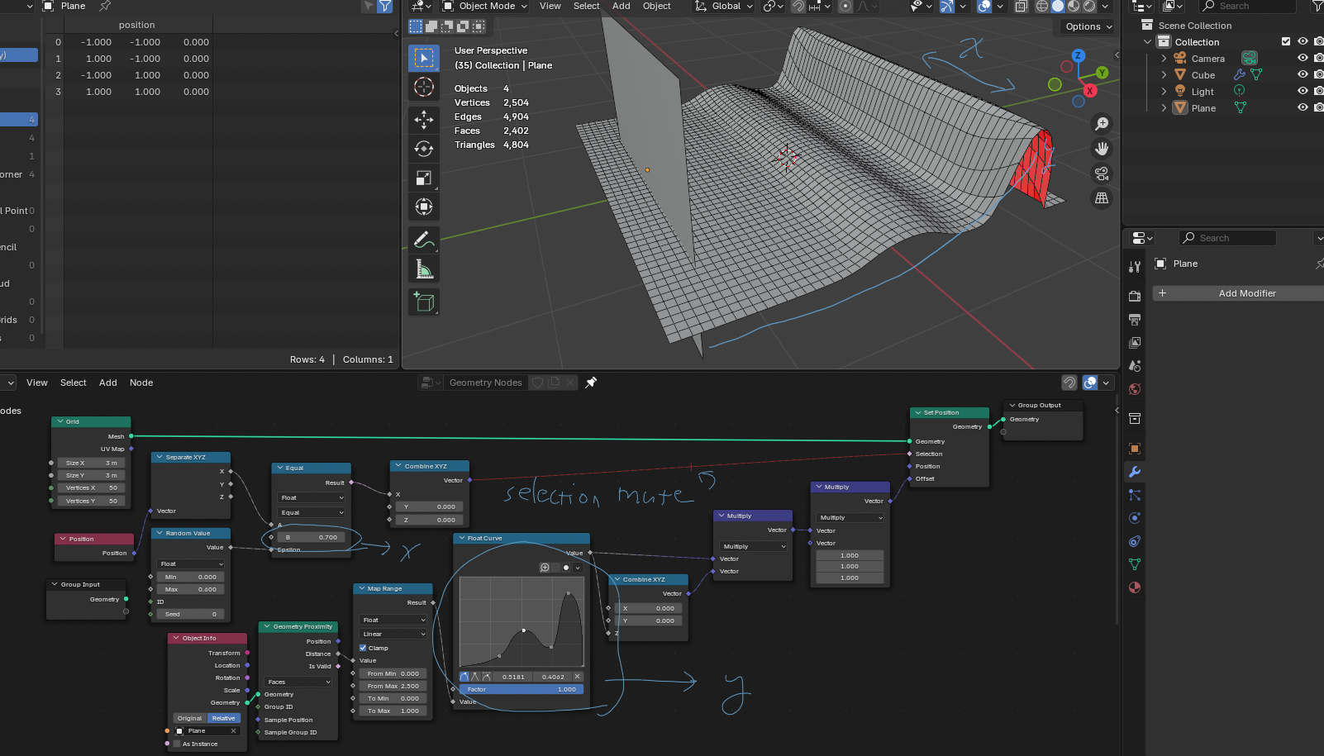Open the Render properties tab

click(1135, 296)
